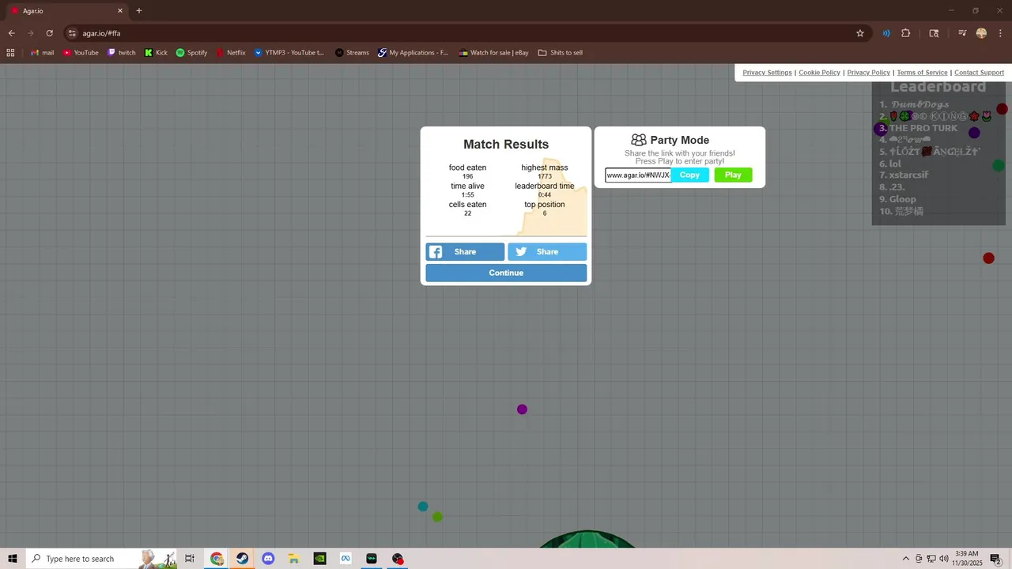1012x569 pixels.
Task: Reload the agar.io page
Action: (x=49, y=33)
